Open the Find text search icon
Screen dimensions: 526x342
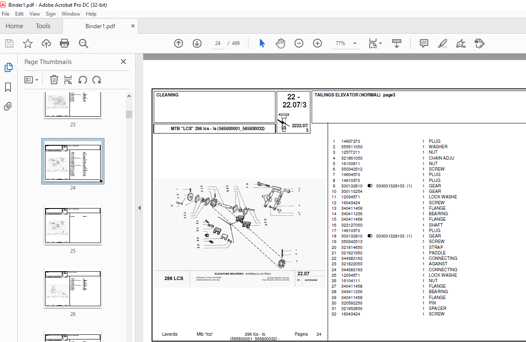(83, 43)
